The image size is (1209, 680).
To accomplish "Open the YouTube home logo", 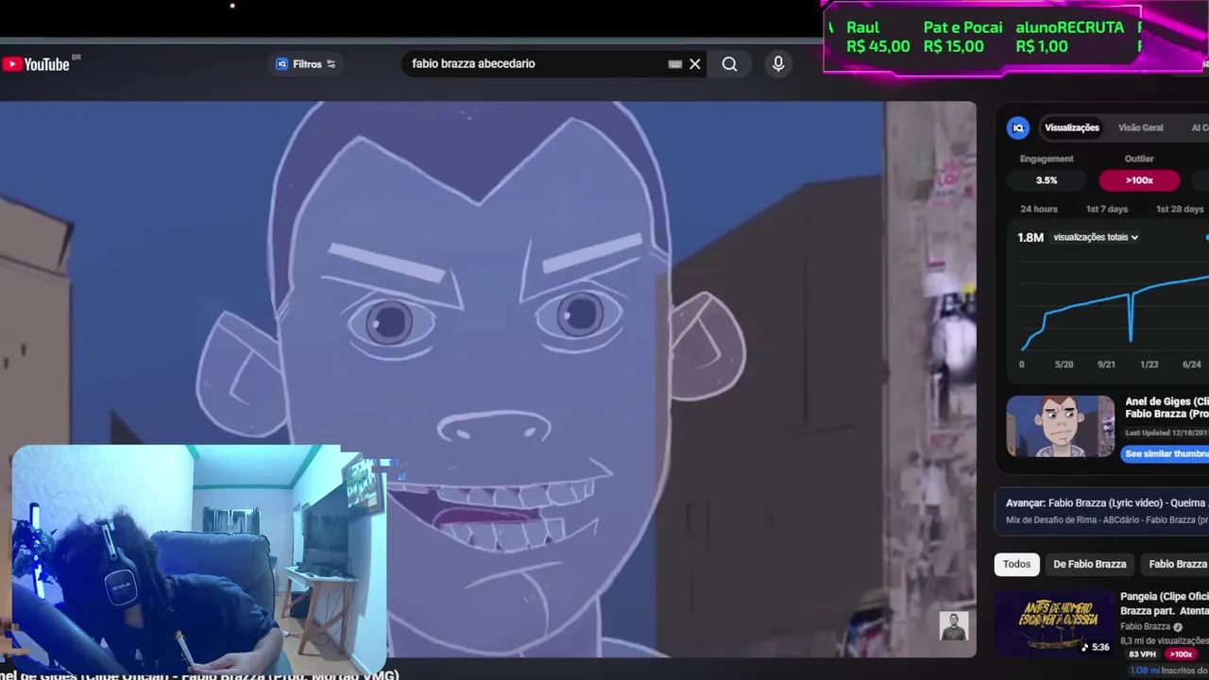I will point(36,64).
